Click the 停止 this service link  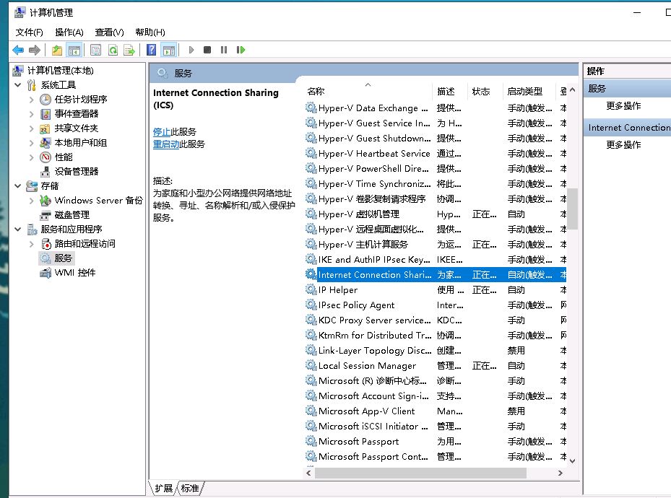click(161, 131)
